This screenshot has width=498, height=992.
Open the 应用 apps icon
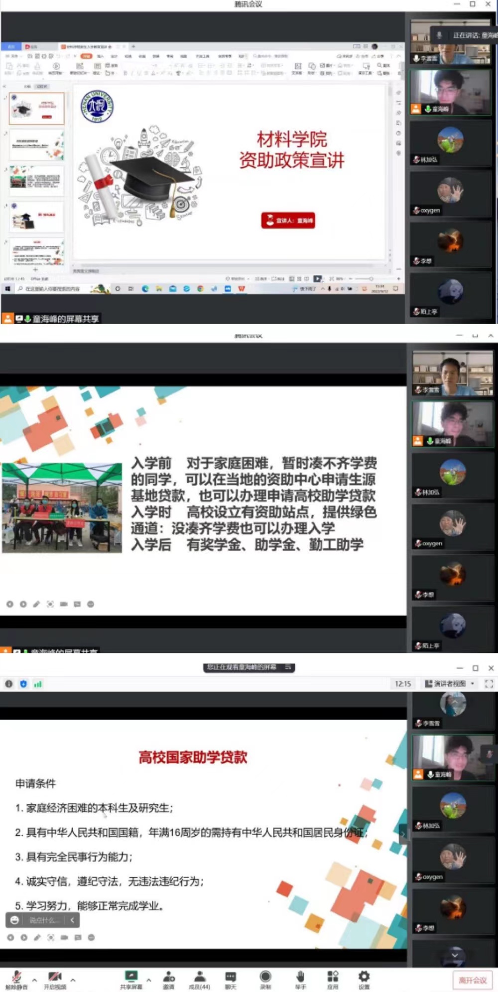(x=332, y=978)
